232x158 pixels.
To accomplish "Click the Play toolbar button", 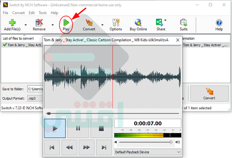I will click(x=66, y=25).
